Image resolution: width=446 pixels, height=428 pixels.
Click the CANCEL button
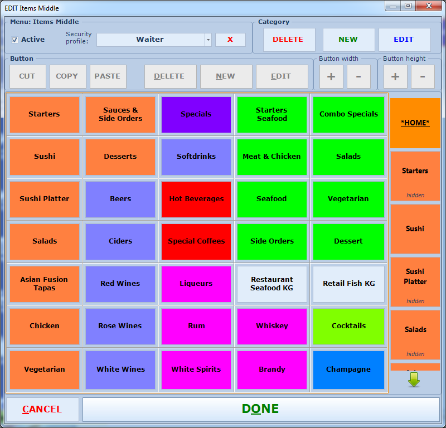42,410
